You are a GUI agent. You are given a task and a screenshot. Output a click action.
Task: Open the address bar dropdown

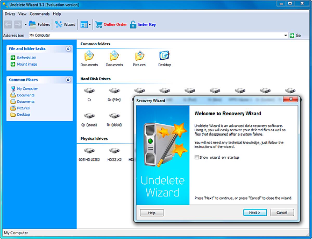pyautogui.click(x=285, y=35)
